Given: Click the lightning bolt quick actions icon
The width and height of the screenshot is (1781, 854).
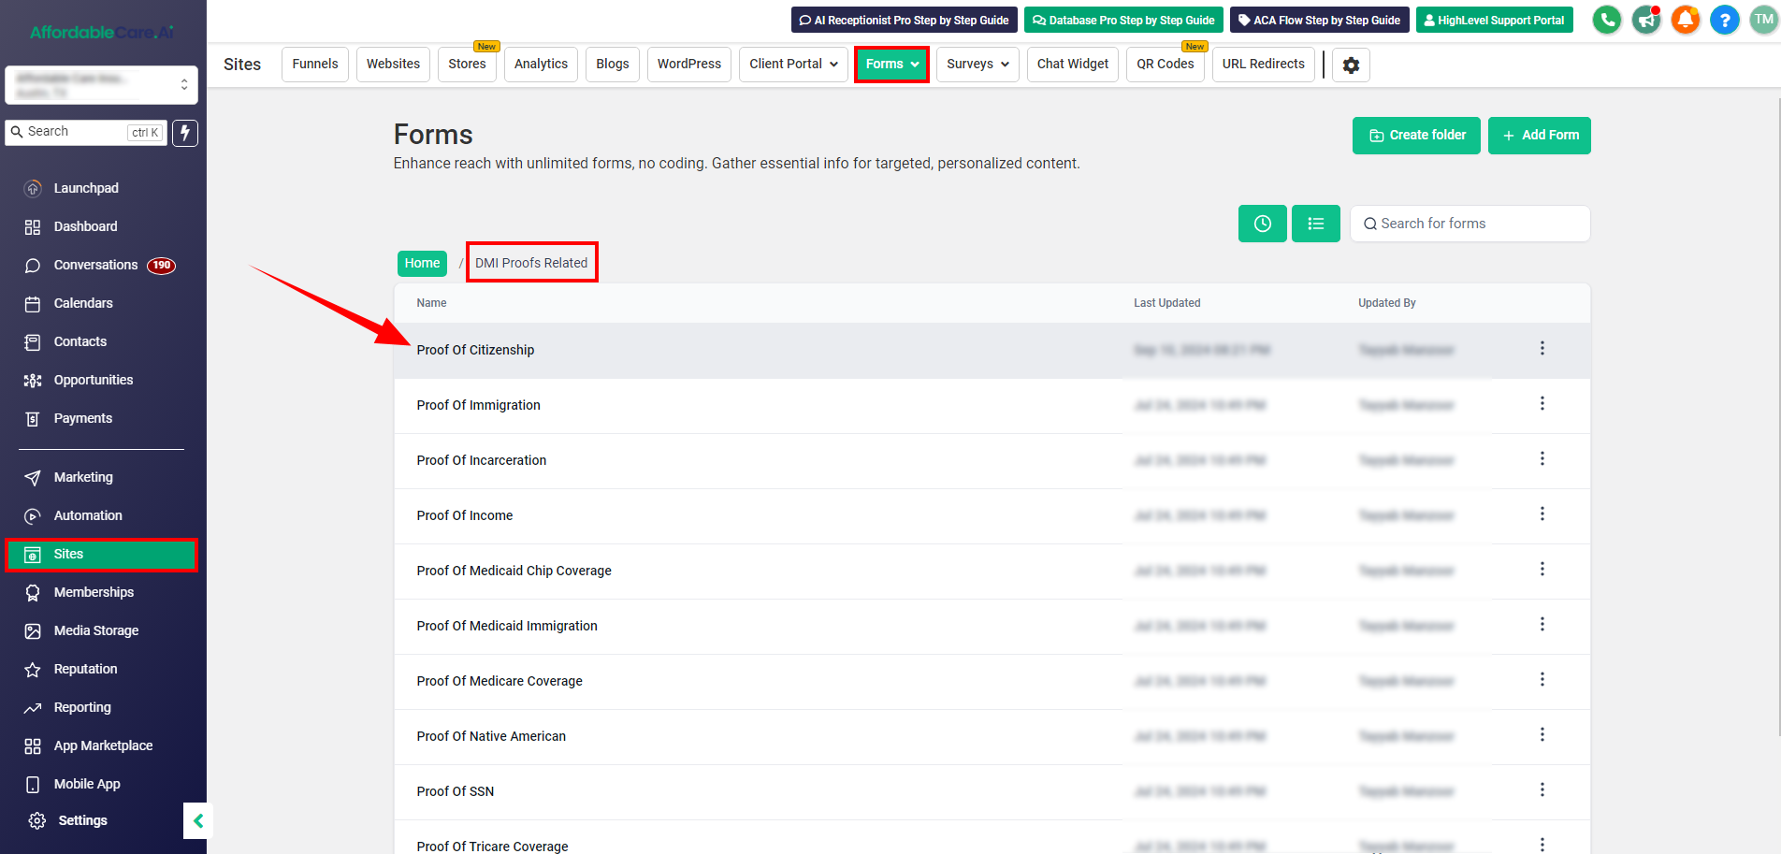Looking at the screenshot, I should (185, 133).
